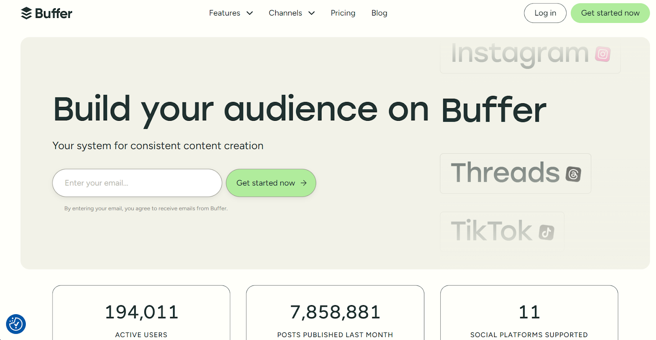The width and height of the screenshot is (656, 340).
Task: Click the header Get started now button
Action: point(610,13)
